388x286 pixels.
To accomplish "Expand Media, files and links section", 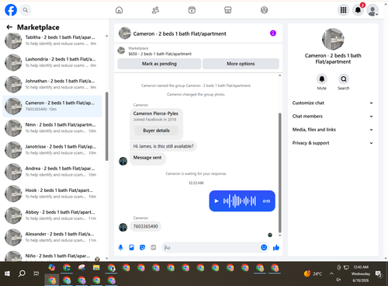I will pos(333,130).
